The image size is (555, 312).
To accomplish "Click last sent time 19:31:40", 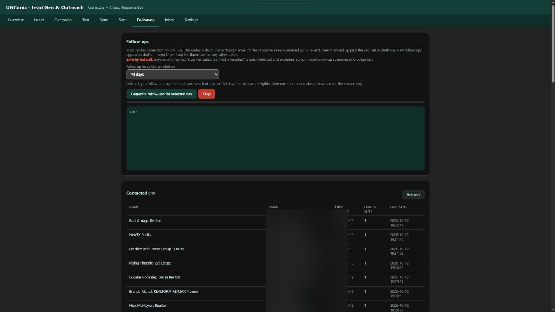I will [x=397, y=240].
